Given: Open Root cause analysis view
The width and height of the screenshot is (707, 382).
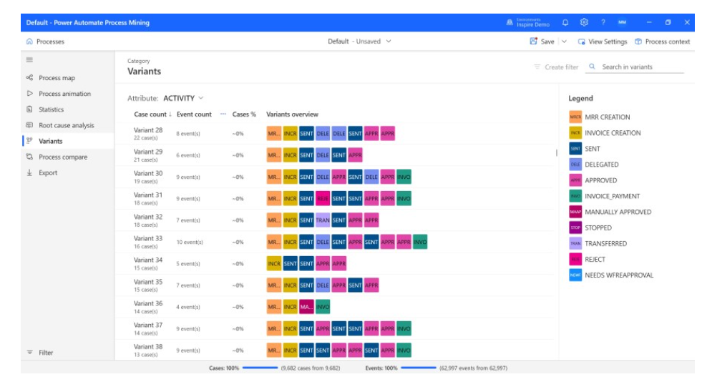Looking at the screenshot, I should pos(68,125).
